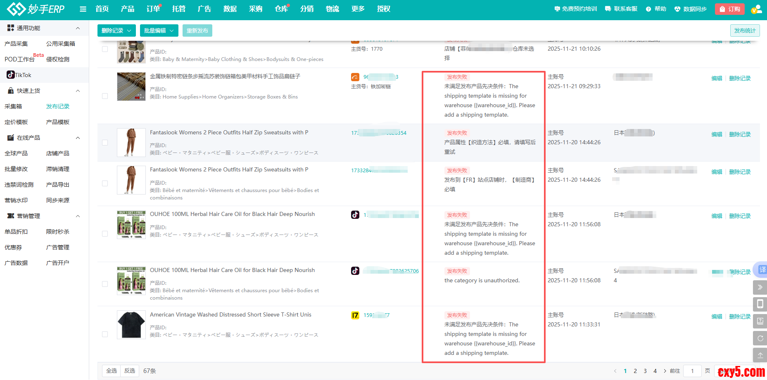
Task: Click the TikTok icon in sidebar
Action: pyautogui.click(x=11, y=75)
